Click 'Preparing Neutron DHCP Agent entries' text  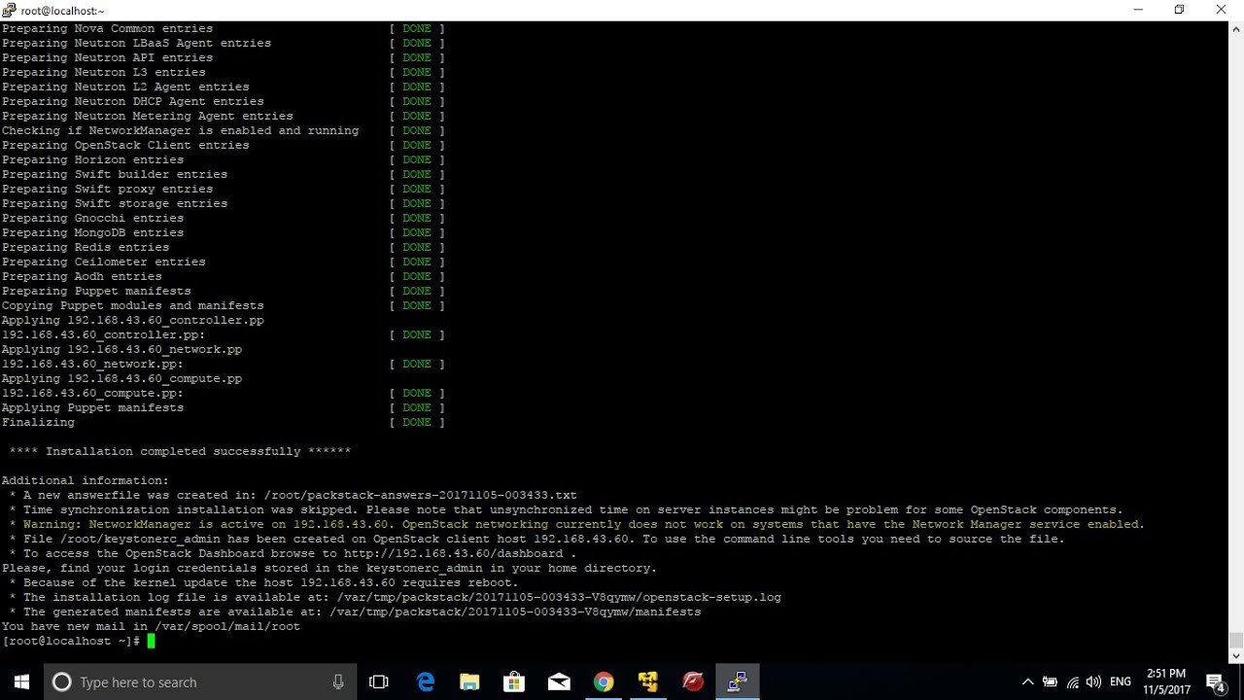pos(133,101)
